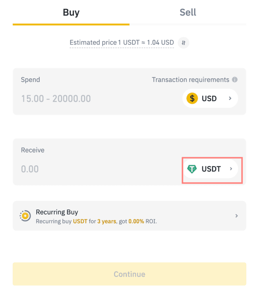Click the green Tether logo icon
259x298 pixels.
pos(192,169)
